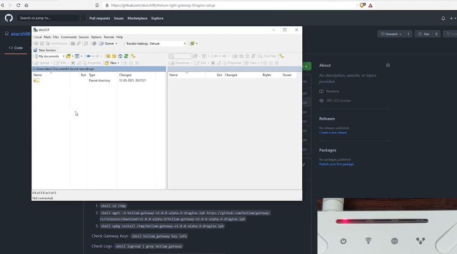Sort local panel by Name column
This screenshot has width=457, height=254.
click(x=50, y=75)
